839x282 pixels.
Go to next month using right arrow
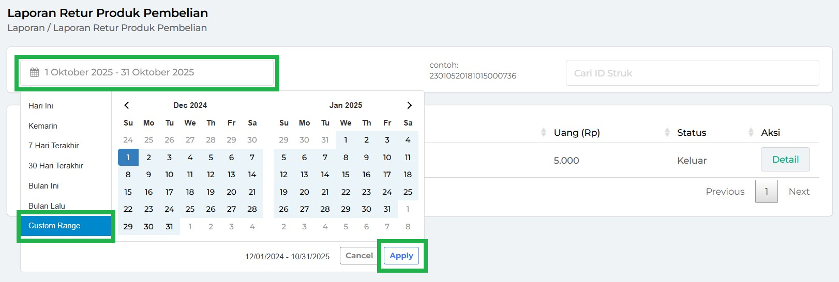(409, 105)
